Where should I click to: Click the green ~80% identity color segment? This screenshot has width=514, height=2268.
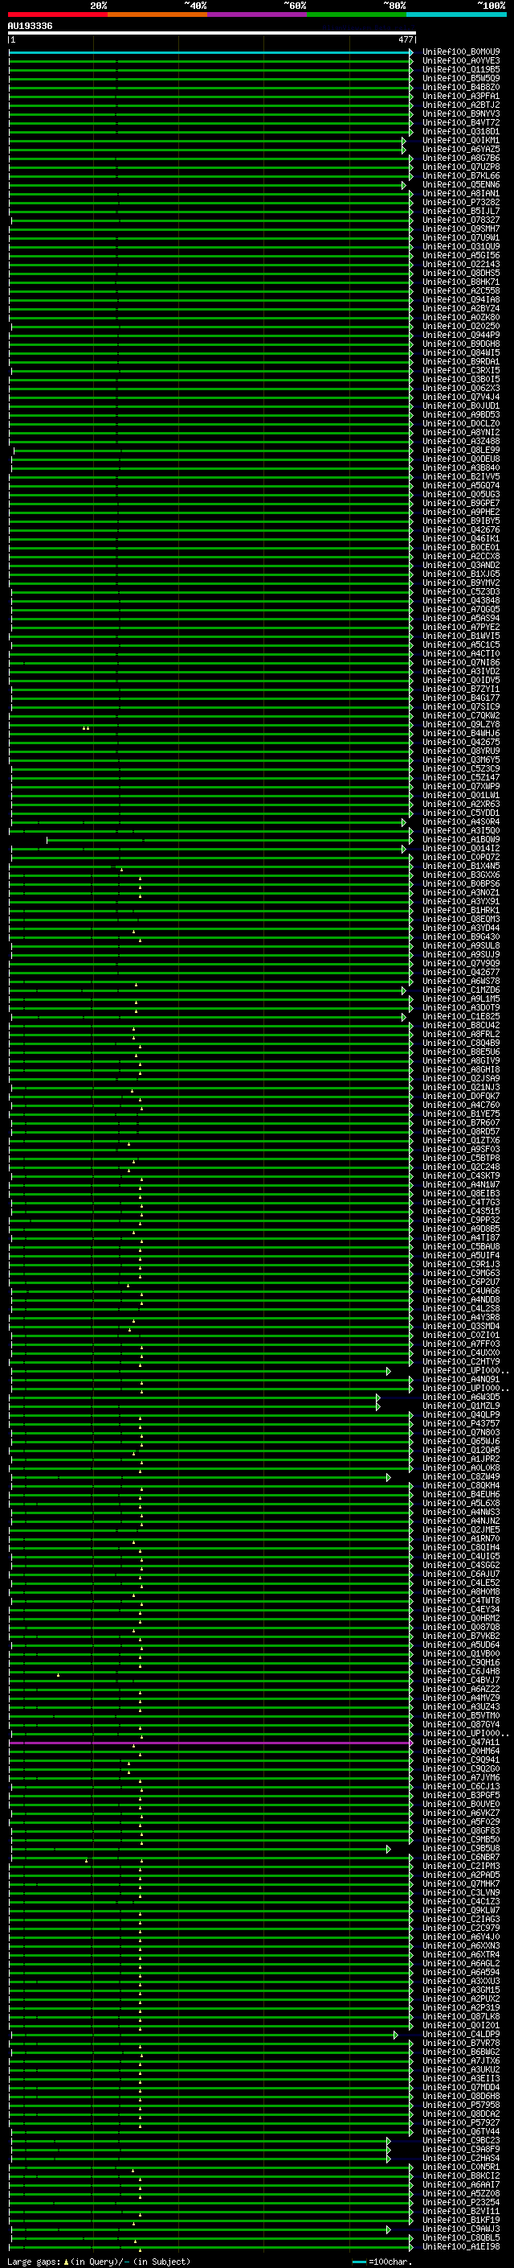(357, 14)
